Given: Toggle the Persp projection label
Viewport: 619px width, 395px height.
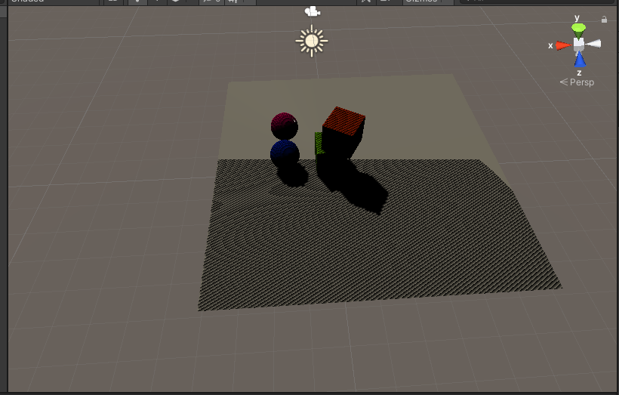Looking at the screenshot, I should [x=581, y=82].
